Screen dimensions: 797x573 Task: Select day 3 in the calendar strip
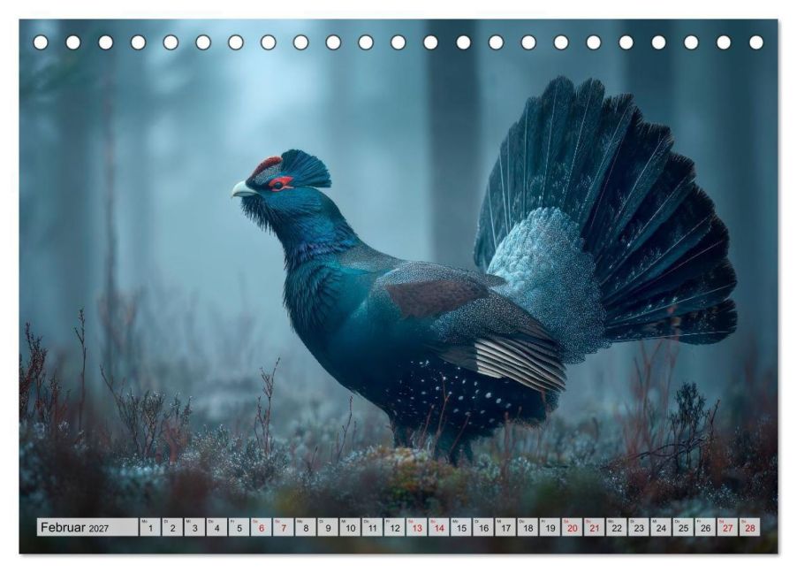[x=194, y=527]
